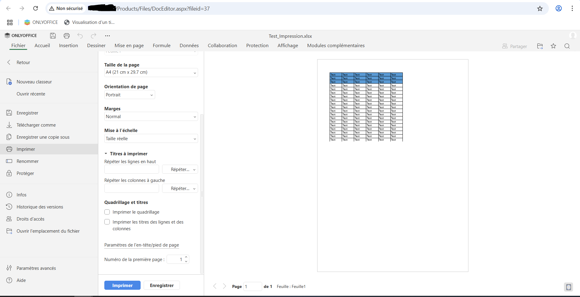Click the next page arrow in the preview
The width and height of the screenshot is (580, 297).
point(224,286)
